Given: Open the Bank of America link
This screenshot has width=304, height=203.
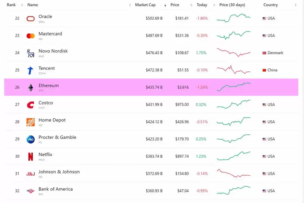Looking at the screenshot, I should 55,189.
